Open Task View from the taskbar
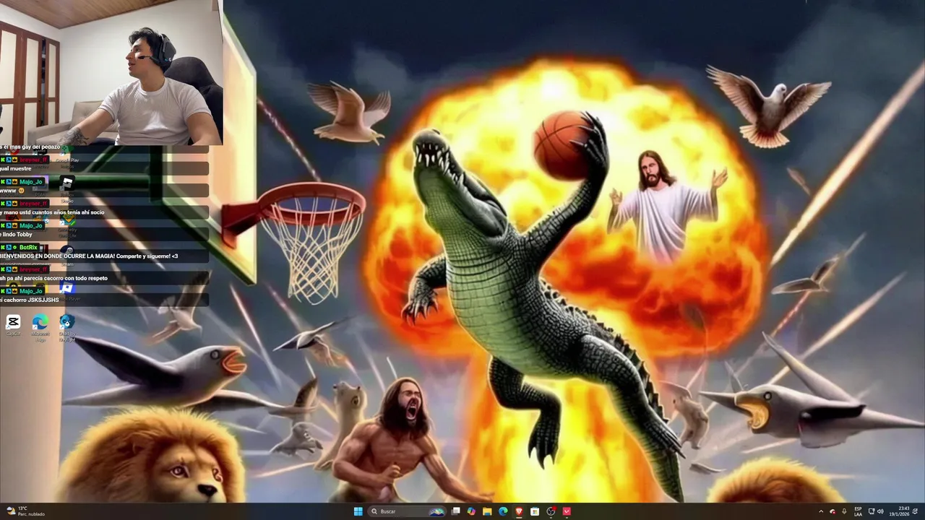This screenshot has width=925, height=520. [x=456, y=511]
